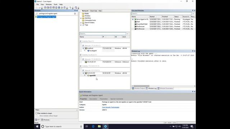Viewport: 230px width, 129px height.
Task: Open the Core Security Technologies author link
Action: tap(111, 107)
